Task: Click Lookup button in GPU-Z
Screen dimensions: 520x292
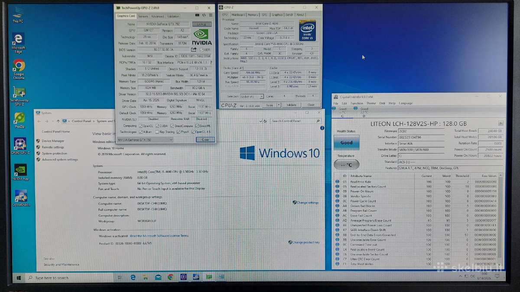Action: (201, 24)
